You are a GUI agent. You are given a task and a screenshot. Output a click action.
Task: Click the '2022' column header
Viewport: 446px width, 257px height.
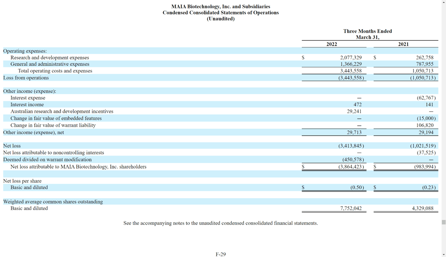[332, 44]
